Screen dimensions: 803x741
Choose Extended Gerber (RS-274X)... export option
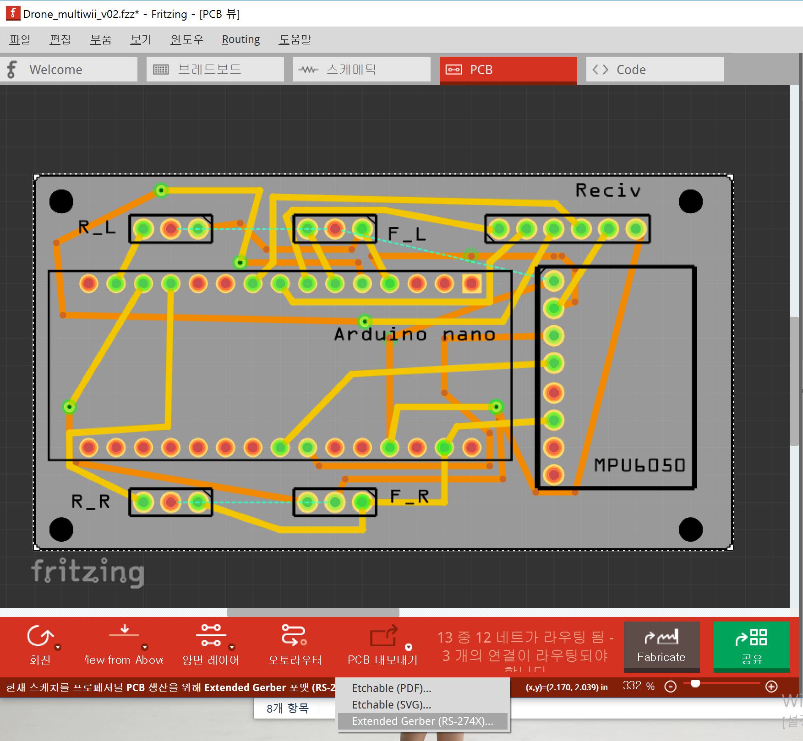point(422,721)
